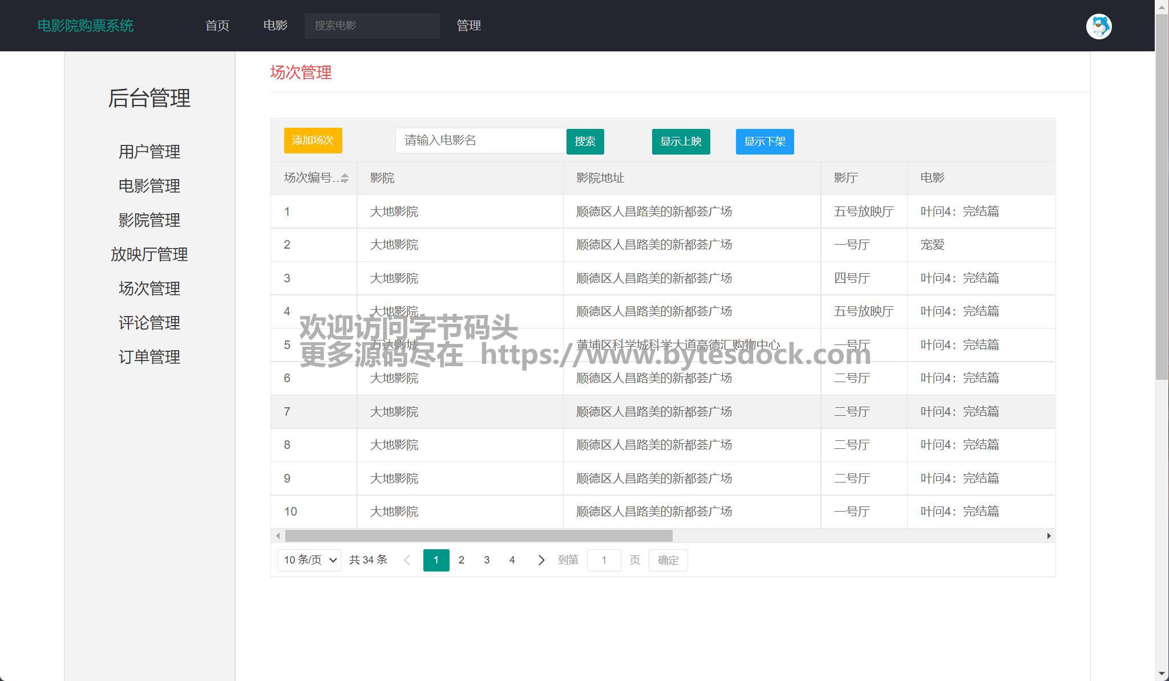Focus the 请输入电影名 input field
The width and height of the screenshot is (1169, 681).
(x=480, y=140)
